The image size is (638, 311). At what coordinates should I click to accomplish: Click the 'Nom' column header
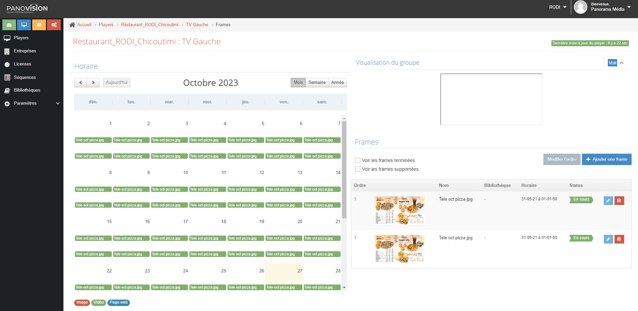coord(444,186)
